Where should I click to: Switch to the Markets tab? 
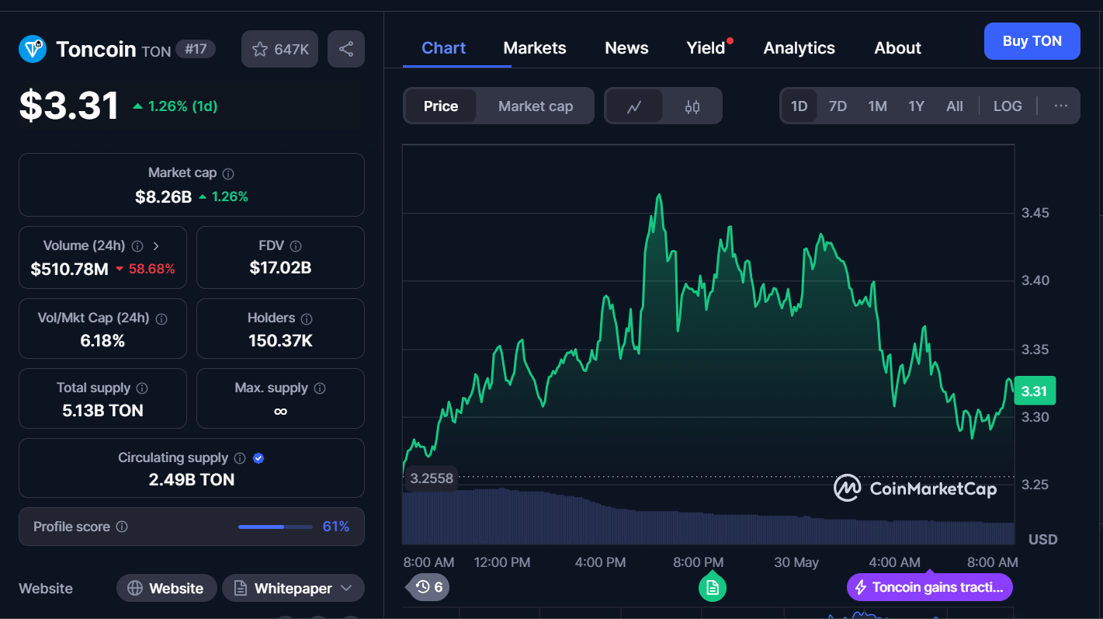coord(535,48)
